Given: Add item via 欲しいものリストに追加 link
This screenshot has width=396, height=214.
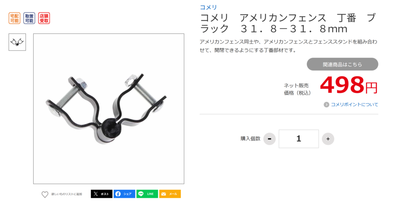Looking at the screenshot, I should point(67,194).
